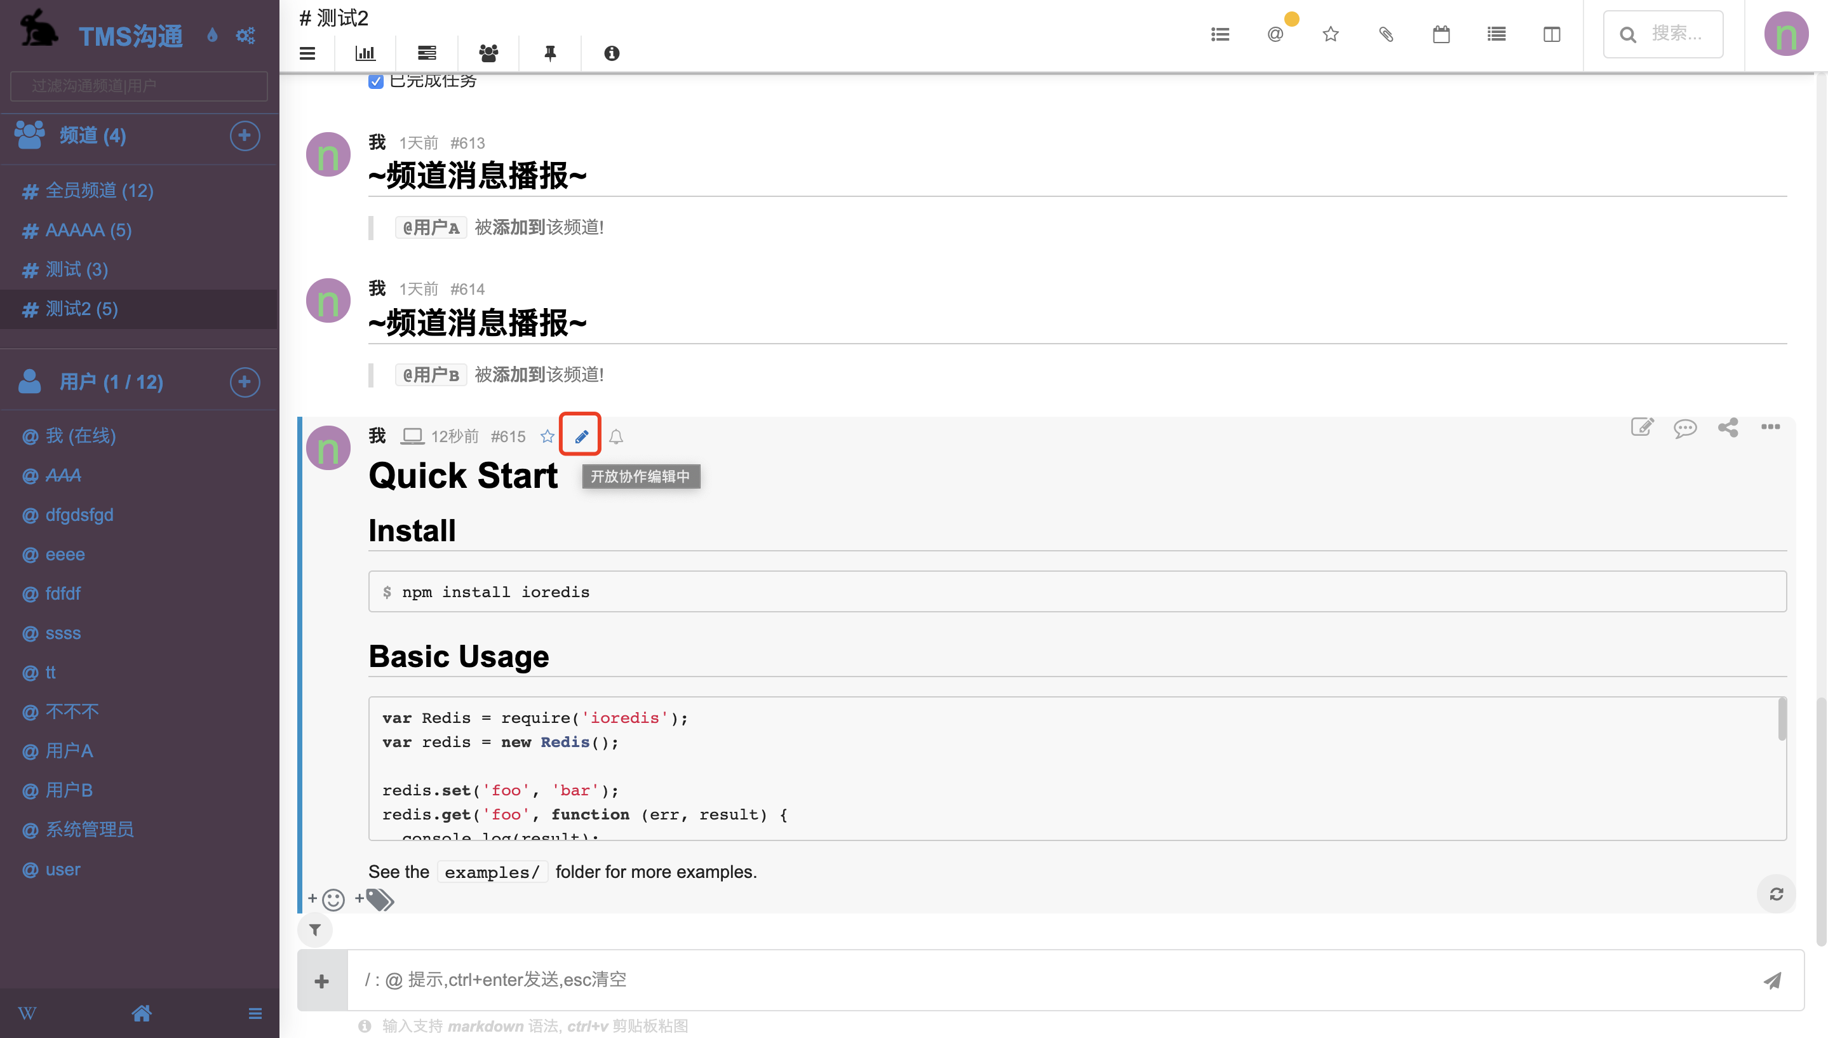Click the avatar of message #613
The image size is (1828, 1038).
point(328,154)
